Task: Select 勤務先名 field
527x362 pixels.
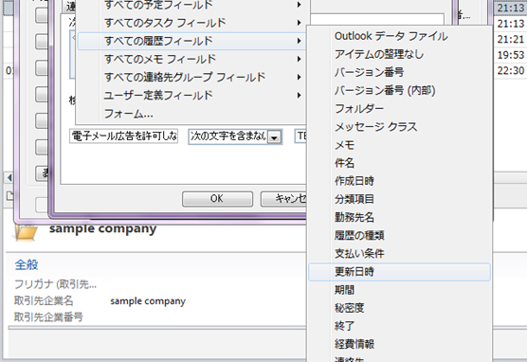Action: [x=399, y=217]
